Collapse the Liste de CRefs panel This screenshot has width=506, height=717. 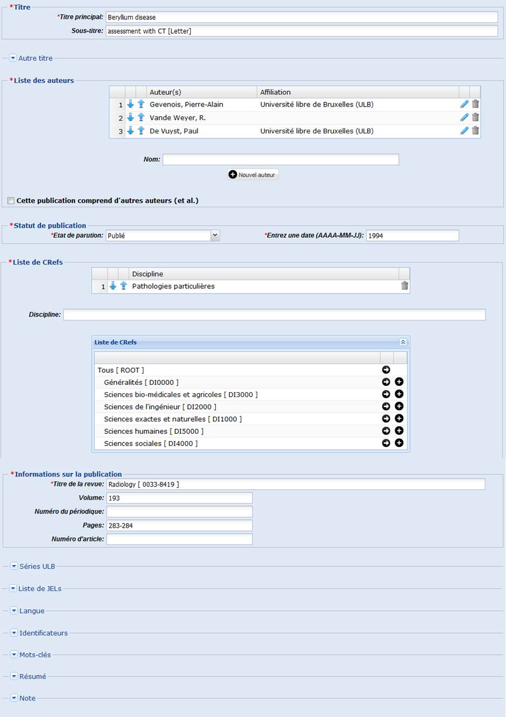[403, 342]
